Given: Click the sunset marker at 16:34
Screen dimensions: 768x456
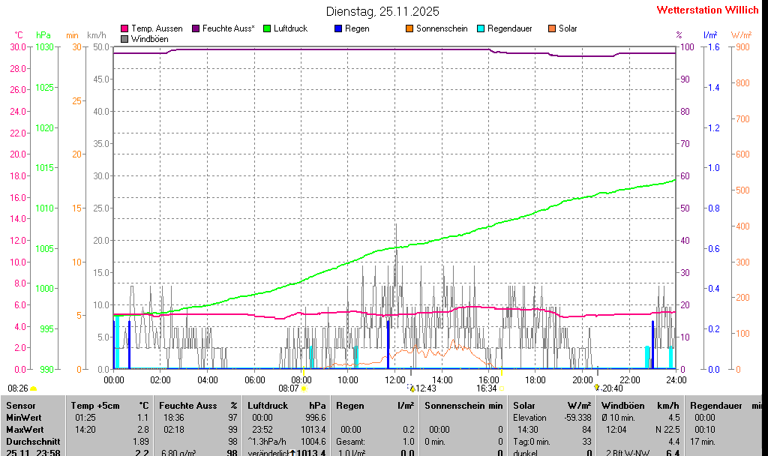Looking at the screenshot, I should (x=502, y=388).
